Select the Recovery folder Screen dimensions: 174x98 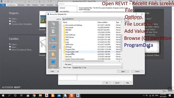tap(69, 57)
